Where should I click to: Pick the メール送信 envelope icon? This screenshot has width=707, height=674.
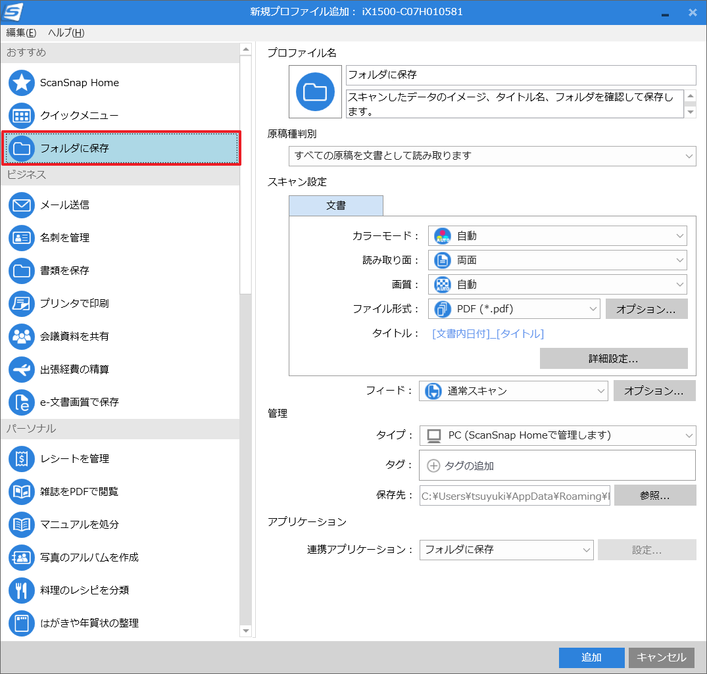[21, 205]
